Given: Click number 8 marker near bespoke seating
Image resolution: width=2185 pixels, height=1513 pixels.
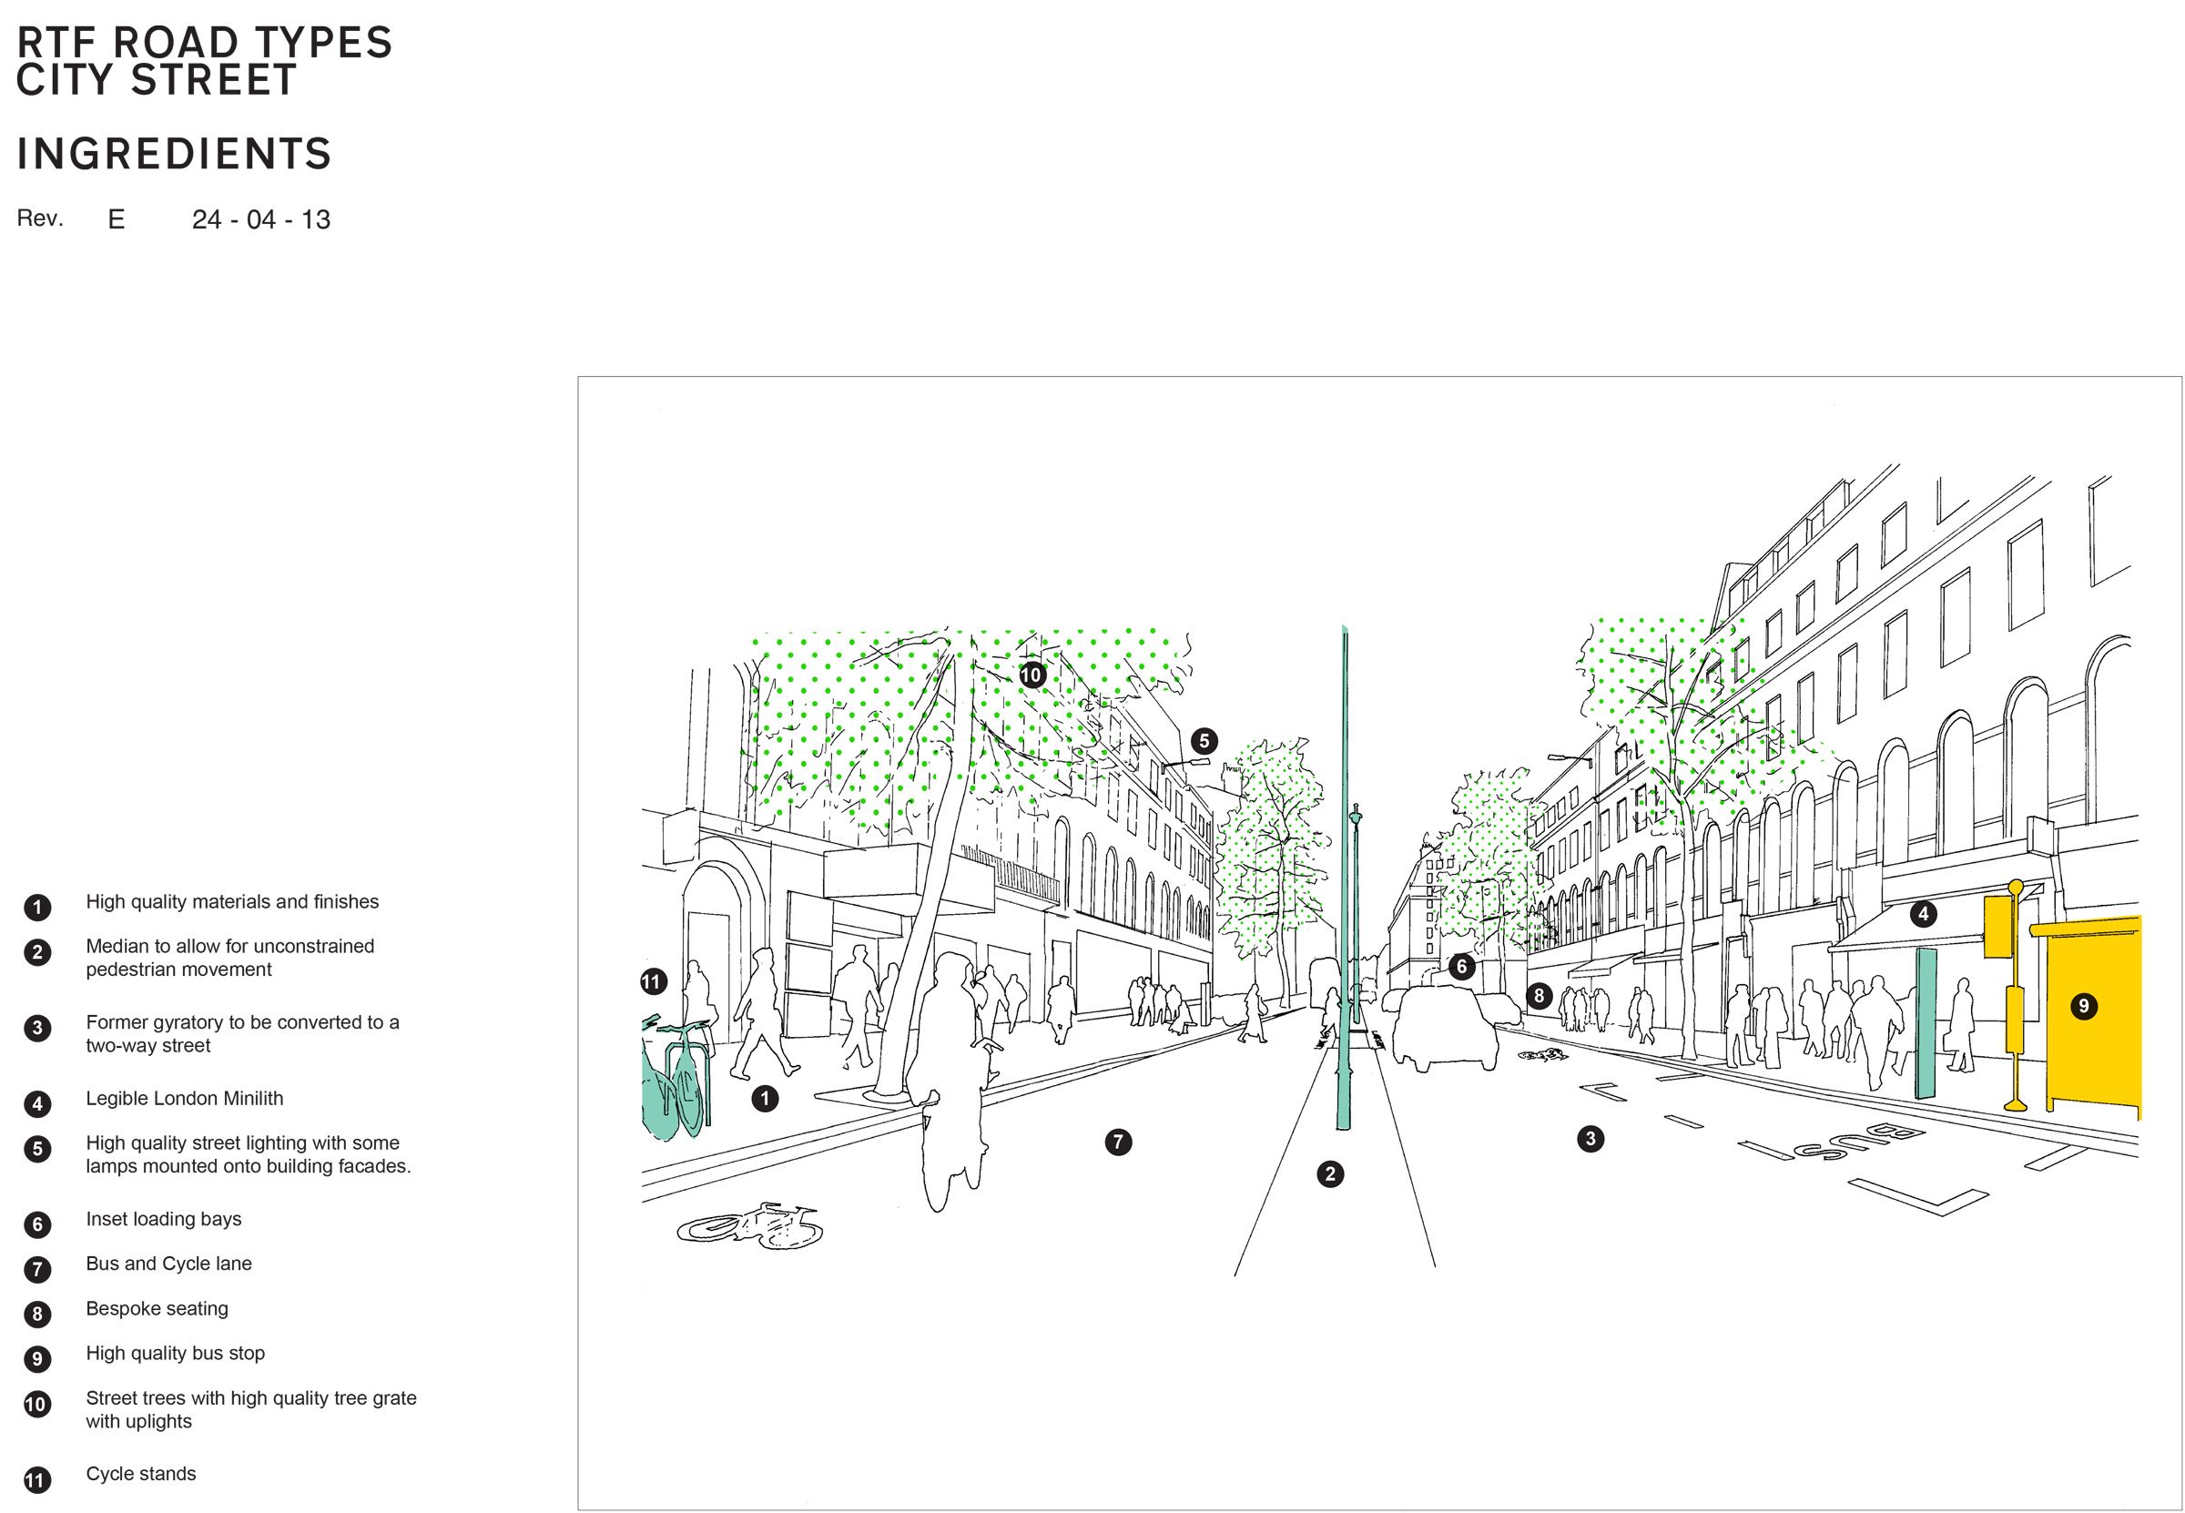Looking at the screenshot, I should [1539, 995].
